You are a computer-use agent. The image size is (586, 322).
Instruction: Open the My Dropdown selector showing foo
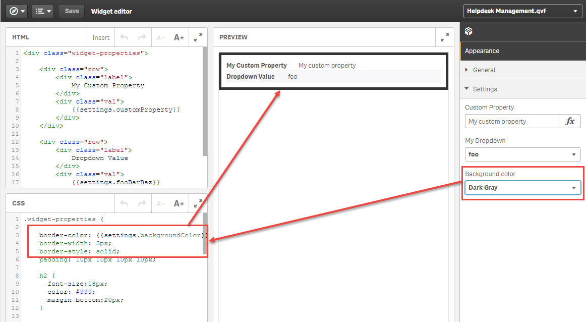point(522,154)
